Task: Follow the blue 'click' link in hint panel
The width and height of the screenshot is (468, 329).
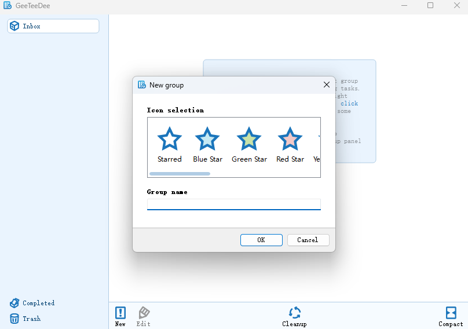Action: tap(349, 103)
